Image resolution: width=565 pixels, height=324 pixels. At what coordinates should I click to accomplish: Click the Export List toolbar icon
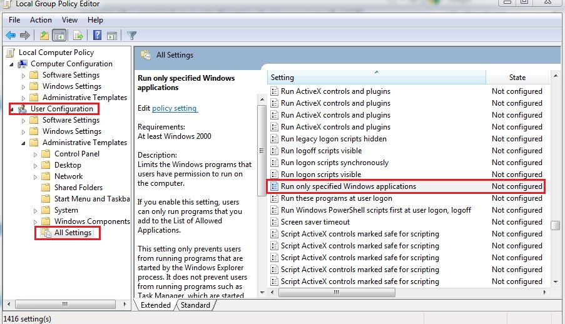[x=78, y=36]
